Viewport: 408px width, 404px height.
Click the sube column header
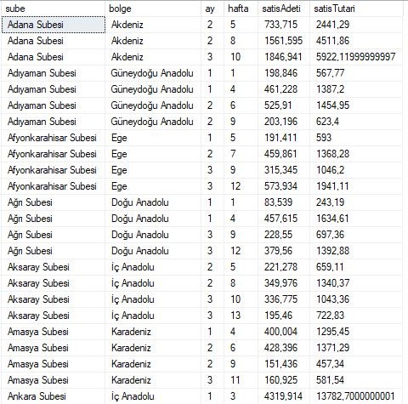[54, 9]
